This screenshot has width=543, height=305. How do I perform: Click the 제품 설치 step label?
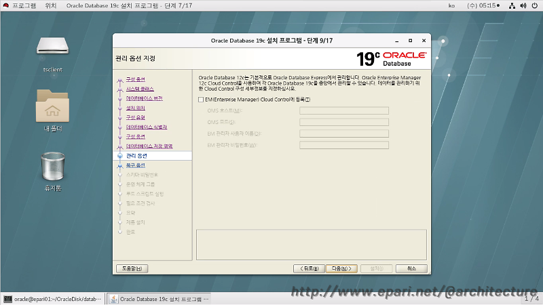(x=135, y=222)
